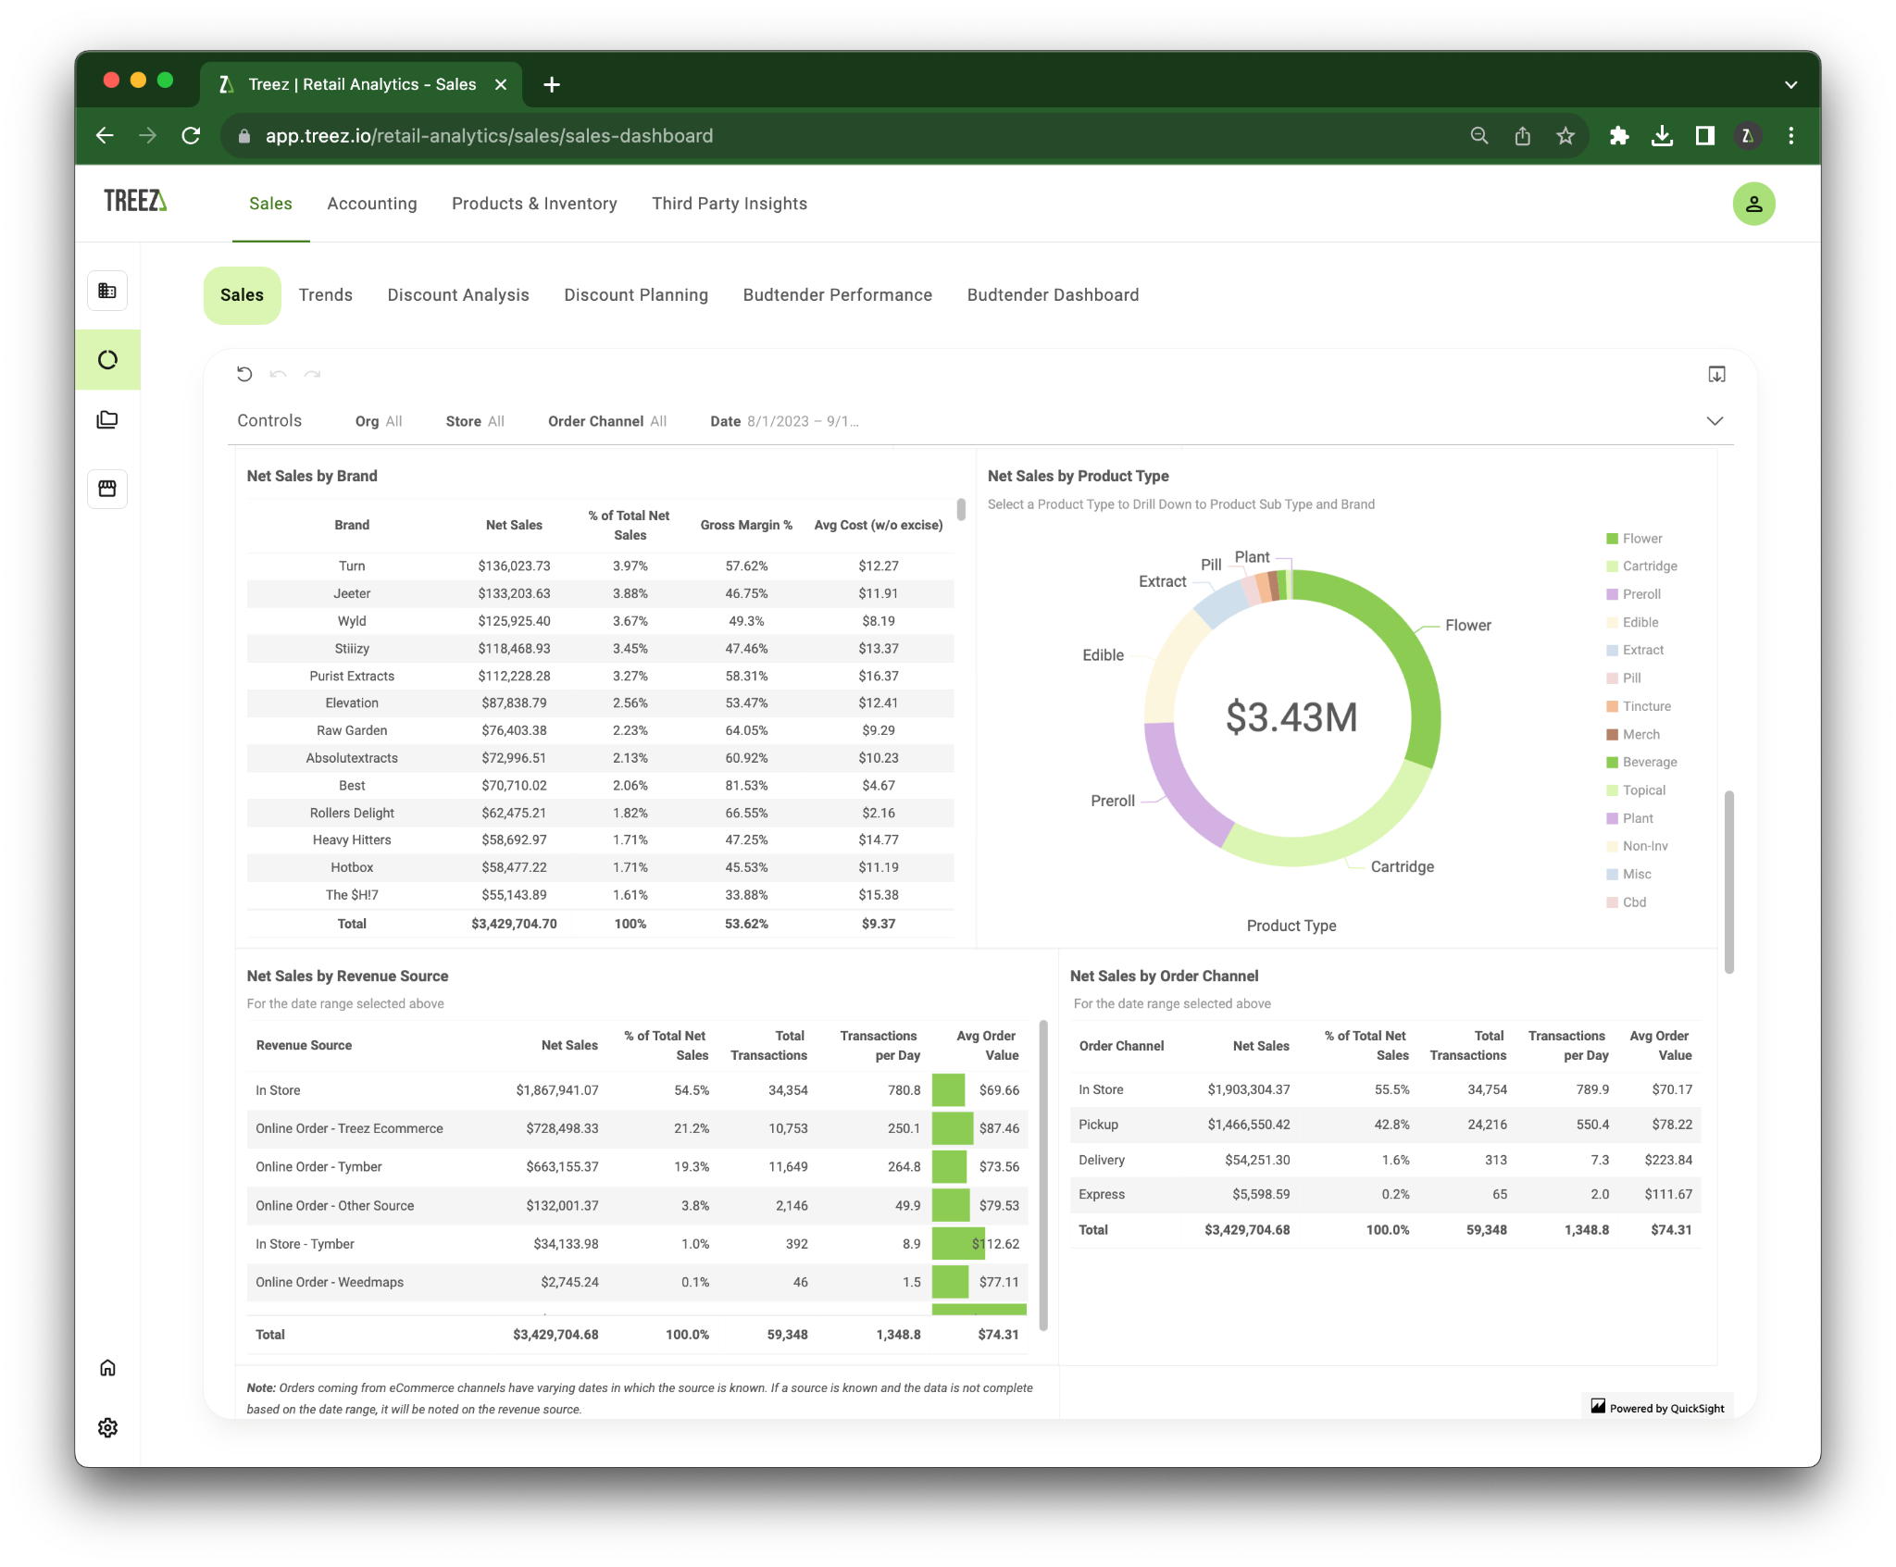Open a new browser tab

[552, 85]
